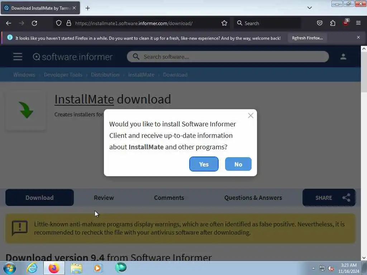Click the browser forward arrow
The width and height of the screenshot is (367, 275).
click(22, 23)
